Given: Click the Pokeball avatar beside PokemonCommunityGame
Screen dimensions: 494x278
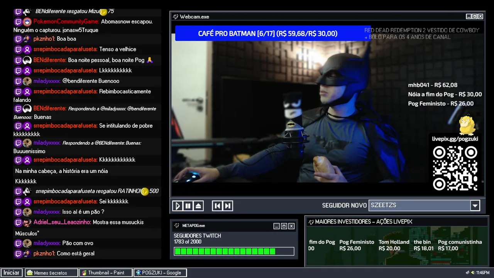Looking at the screenshot, I should pyautogui.click(x=27, y=22).
